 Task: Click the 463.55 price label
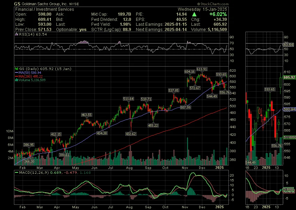click(86, 115)
